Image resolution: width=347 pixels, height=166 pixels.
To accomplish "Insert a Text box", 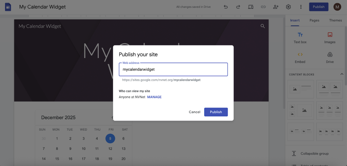I will click(300, 38).
